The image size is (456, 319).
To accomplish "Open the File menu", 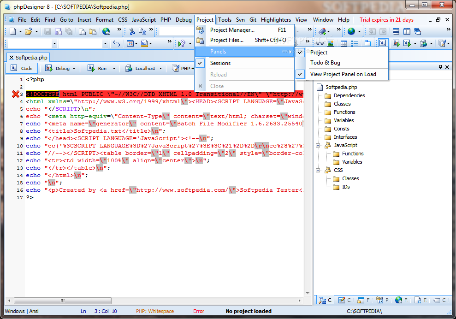I will point(22,20).
